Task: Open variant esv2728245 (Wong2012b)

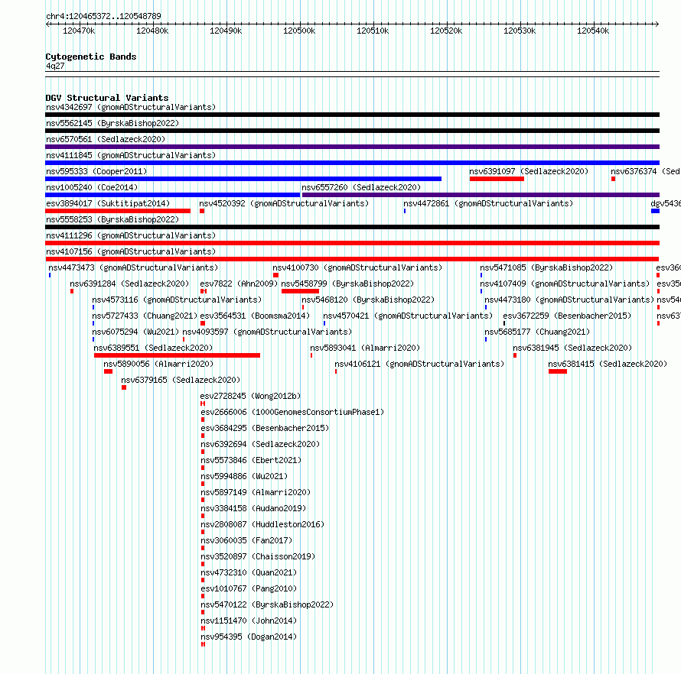Action: click(x=250, y=396)
